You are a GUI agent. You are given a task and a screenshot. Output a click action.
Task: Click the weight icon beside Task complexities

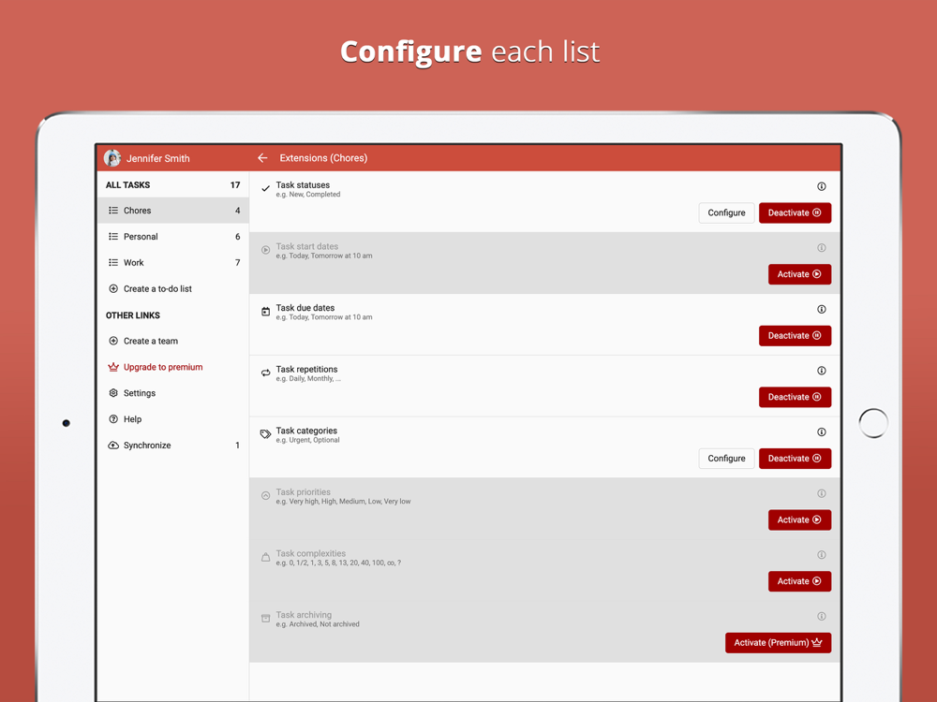tap(266, 557)
